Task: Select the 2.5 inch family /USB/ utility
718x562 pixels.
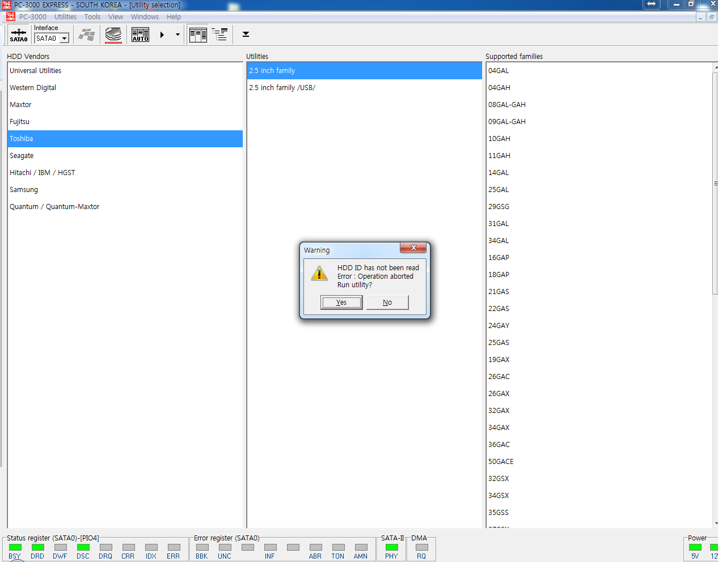Action: pyautogui.click(x=365, y=88)
